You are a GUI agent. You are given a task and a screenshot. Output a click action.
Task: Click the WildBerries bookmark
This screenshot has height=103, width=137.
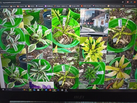(x=49, y=6)
